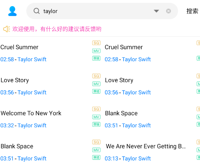Click MV badge of left-column Blank Space
The image size is (200, 164).
96,150
